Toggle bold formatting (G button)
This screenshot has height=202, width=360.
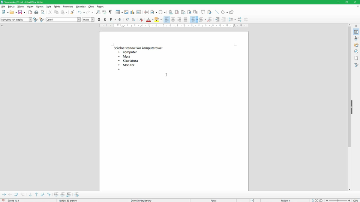point(99,19)
